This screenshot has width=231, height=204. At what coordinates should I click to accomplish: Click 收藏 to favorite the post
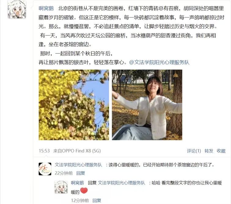(221, 151)
